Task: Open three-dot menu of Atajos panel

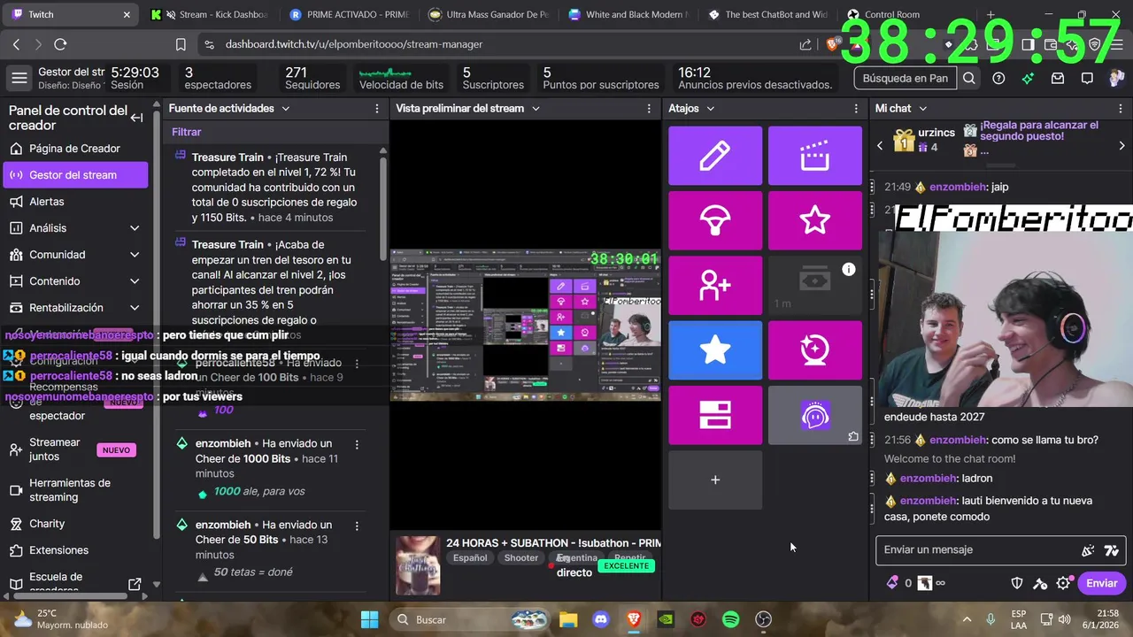Action: 856,108
